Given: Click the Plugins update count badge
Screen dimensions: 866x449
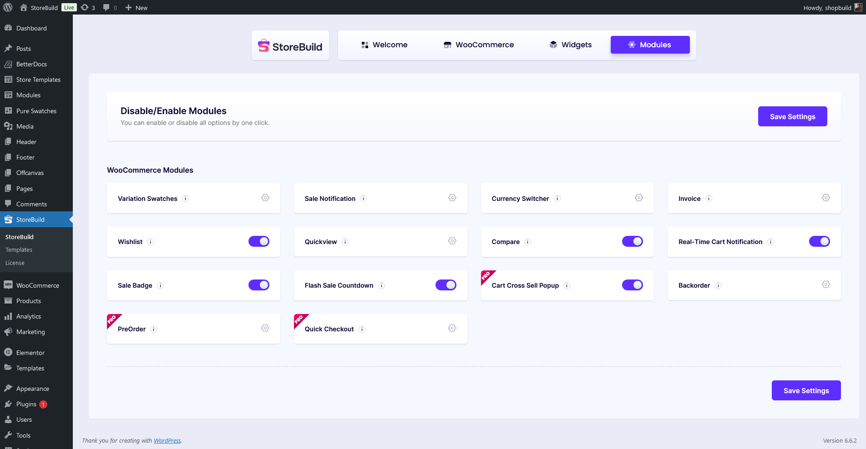Looking at the screenshot, I should pos(43,404).
